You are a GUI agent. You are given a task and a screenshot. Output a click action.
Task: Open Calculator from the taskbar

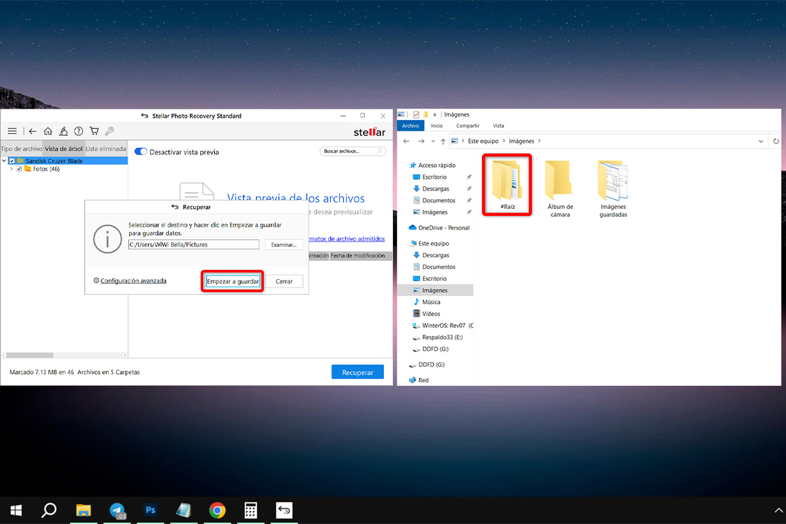click(x=250, y=510)
